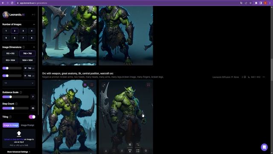This screenshot has width=273, height=154.
Task: Open the aspect ratio dropdown
Action: [19, 83]
